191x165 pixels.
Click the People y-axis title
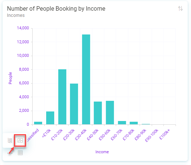pyautogui.click(x=10, y=78)
